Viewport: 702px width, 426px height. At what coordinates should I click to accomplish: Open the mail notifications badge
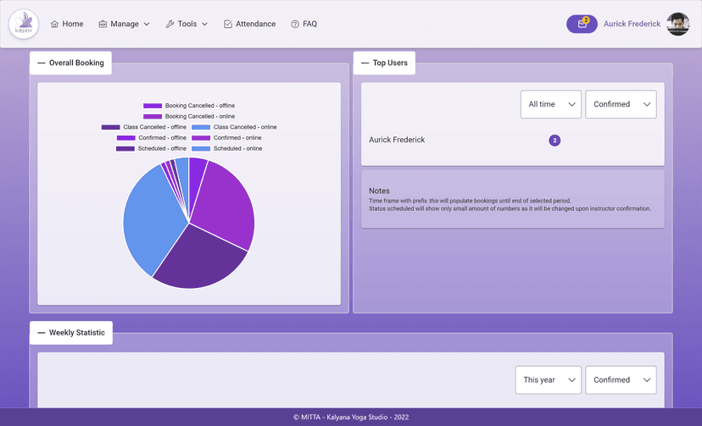[x=582, y=24]
